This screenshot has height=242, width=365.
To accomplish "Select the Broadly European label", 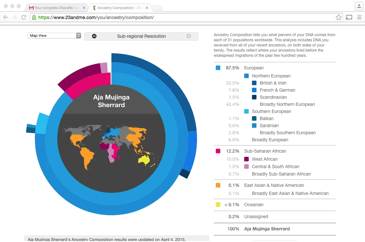I will [270, 140].
